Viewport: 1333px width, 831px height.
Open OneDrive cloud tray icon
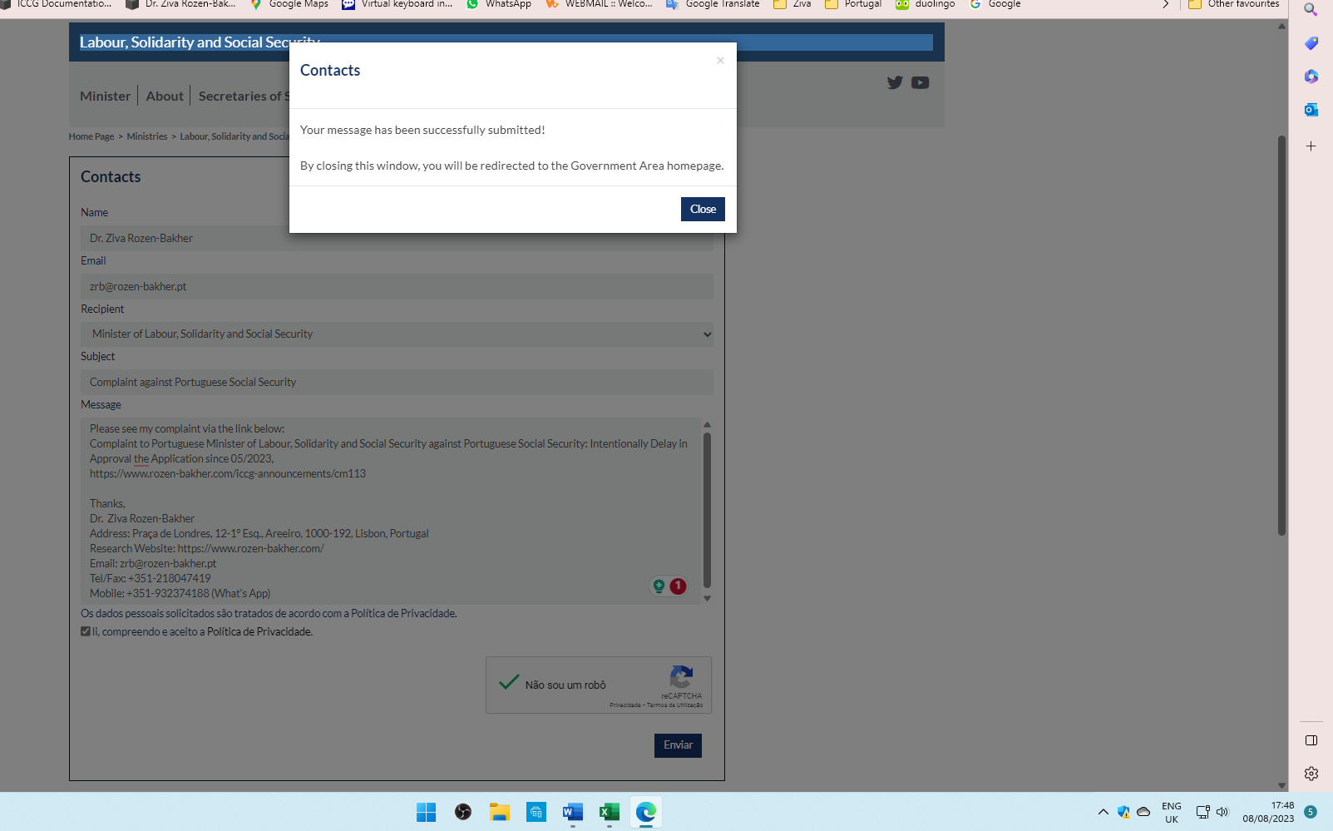1143,812
